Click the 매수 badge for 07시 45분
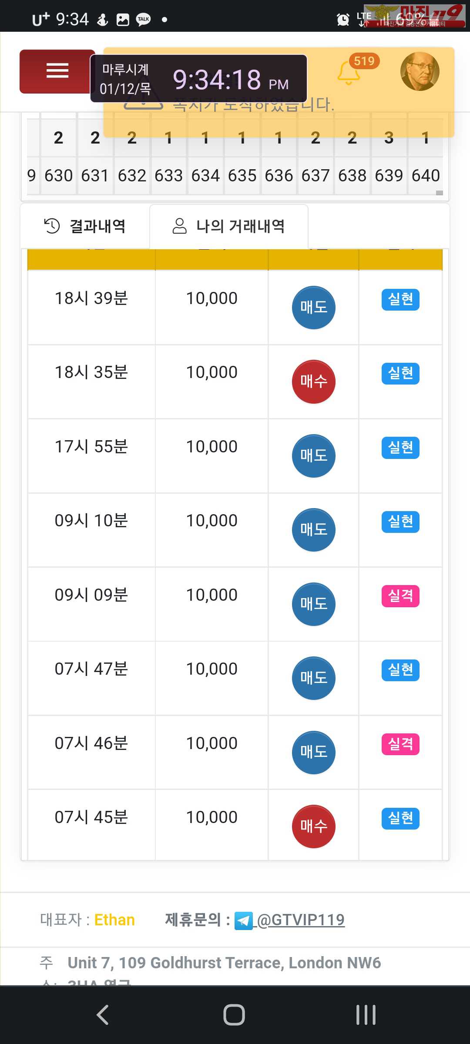The width and height of the screenshot is (470, 1044). [x=313, y=826]
